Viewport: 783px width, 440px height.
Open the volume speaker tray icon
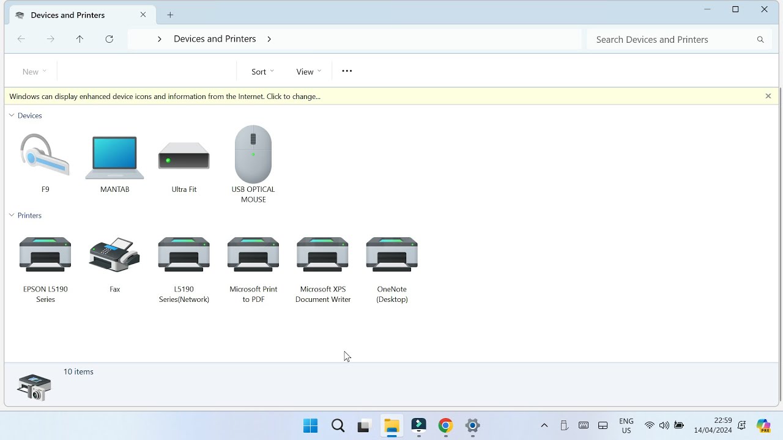[x=664, y=425]
